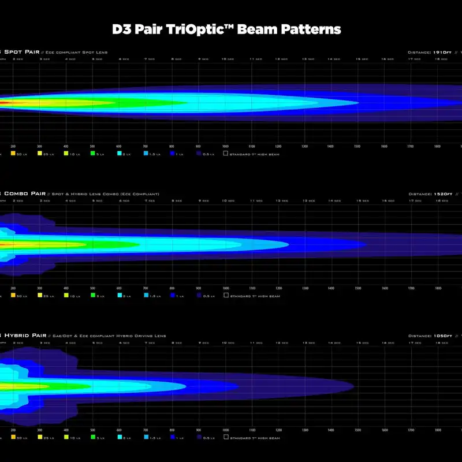This screenshot has height=462, width=462.
Task: Click the 10 lx swatch in Spot Pair legend
Action: coord(66,153)
